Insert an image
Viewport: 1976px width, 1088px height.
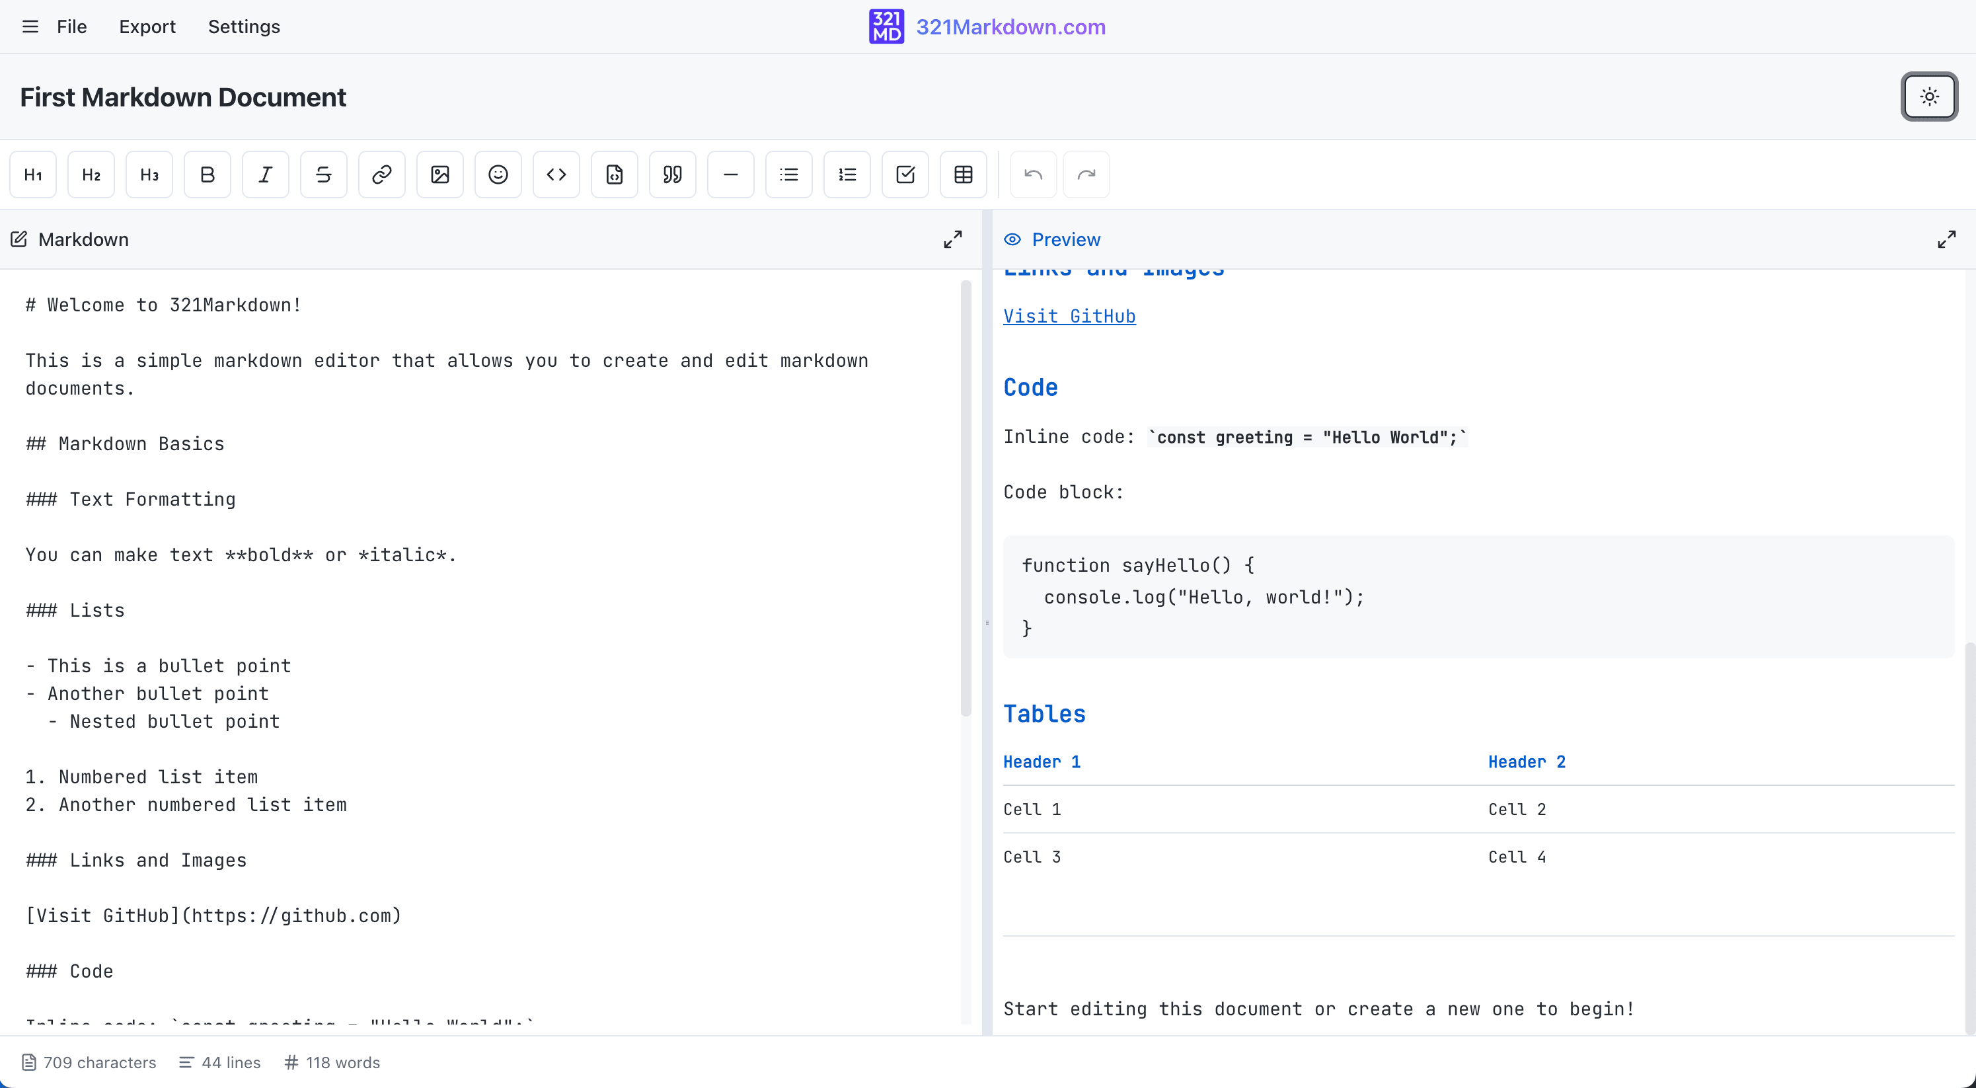pyautogui.click(x=440, y=175)
